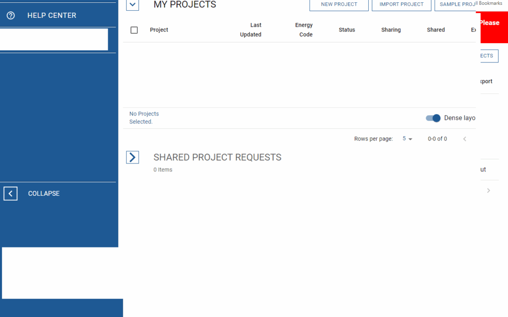Open the Sample Project button
Viewport: 508px width, 317px height.
tap(456, 5)
